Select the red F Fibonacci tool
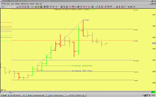Image resolution: width=156 pixels, height=97 pixels. [106, 7]
